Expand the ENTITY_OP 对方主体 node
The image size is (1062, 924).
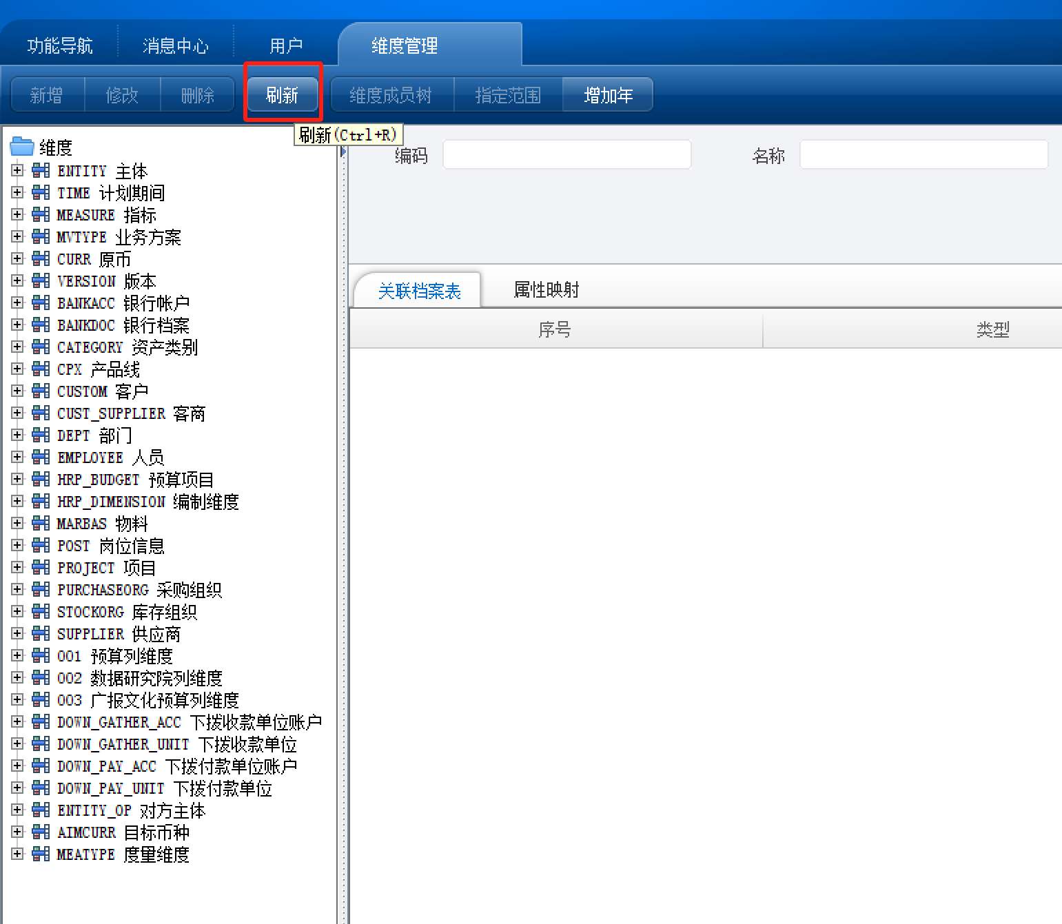coord(17,810)
